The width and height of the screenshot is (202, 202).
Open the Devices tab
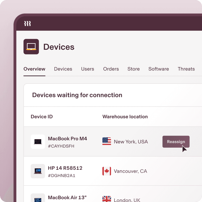(63, 69)
